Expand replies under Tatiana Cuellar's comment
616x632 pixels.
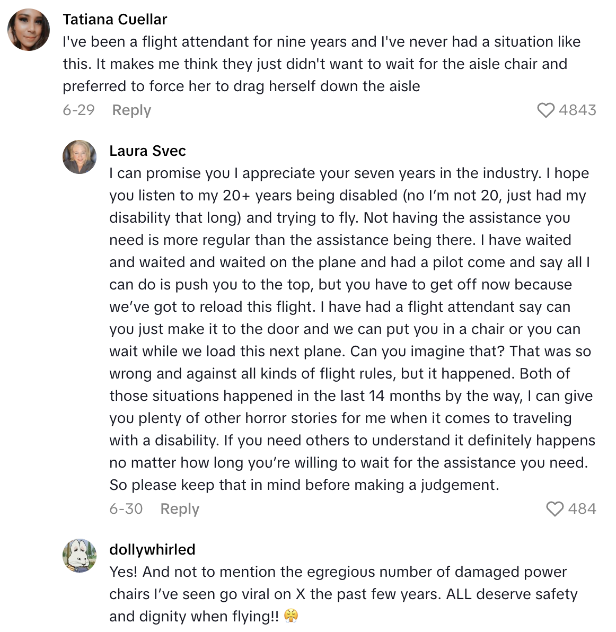(131, 110)
